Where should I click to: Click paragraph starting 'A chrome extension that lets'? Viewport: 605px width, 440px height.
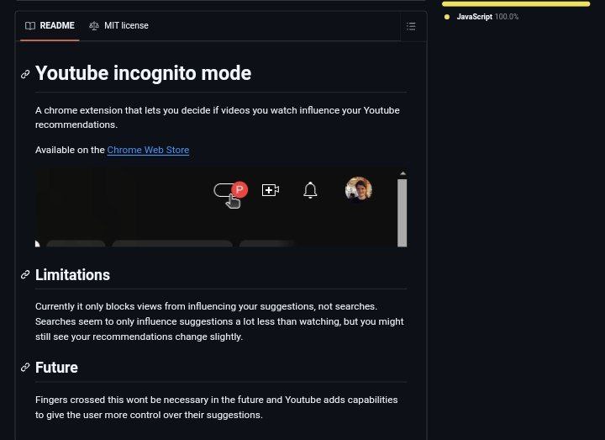218,118
